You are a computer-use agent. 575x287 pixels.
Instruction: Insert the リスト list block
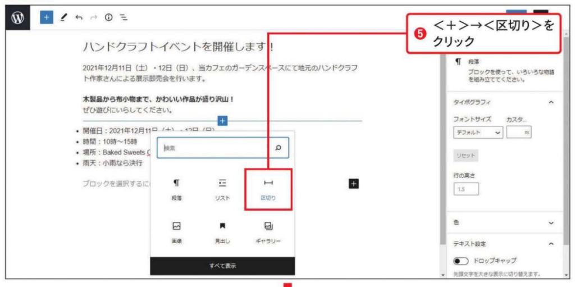[222, 189]
